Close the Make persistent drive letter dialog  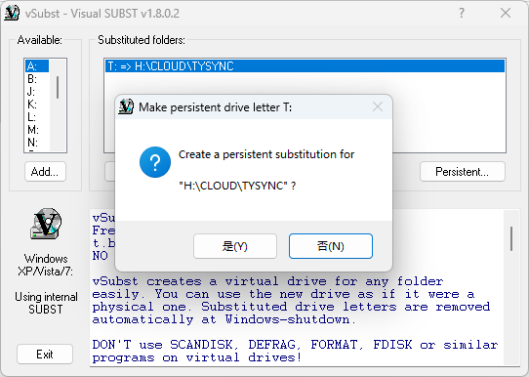pos(378,107)
